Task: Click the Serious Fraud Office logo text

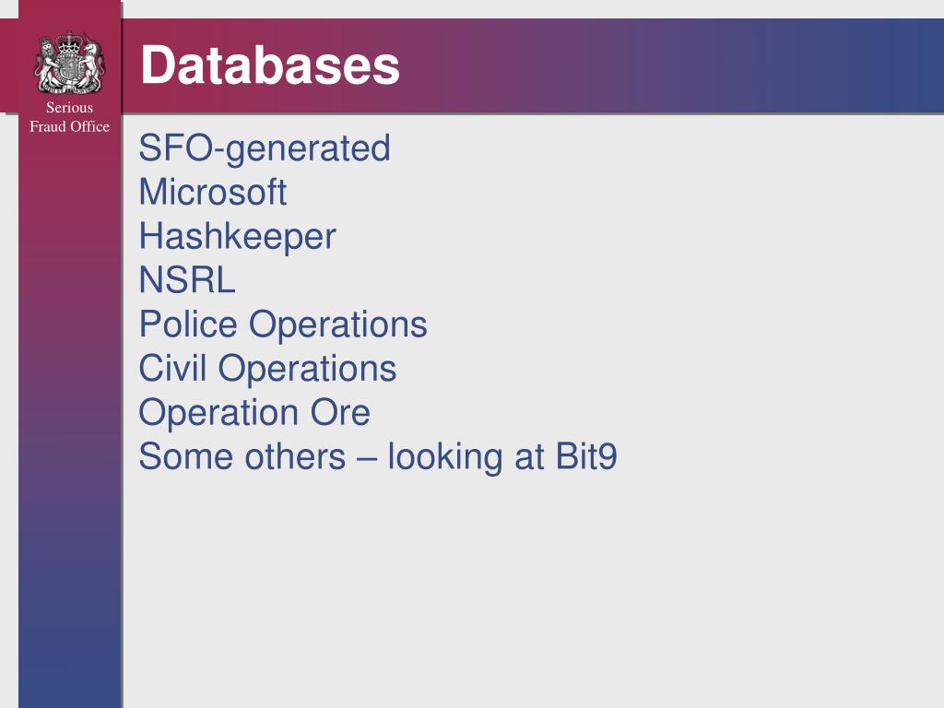Action: 70,117
